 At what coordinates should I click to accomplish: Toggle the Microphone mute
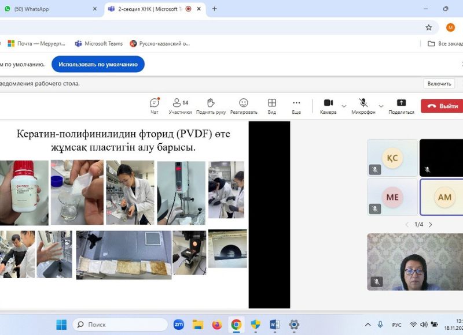[x=363, y=105]
